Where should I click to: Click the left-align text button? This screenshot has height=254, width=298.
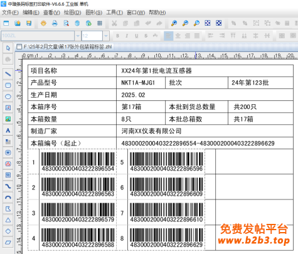(168, 36)
